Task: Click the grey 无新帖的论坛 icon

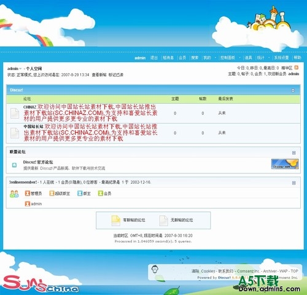Action: 163,221
